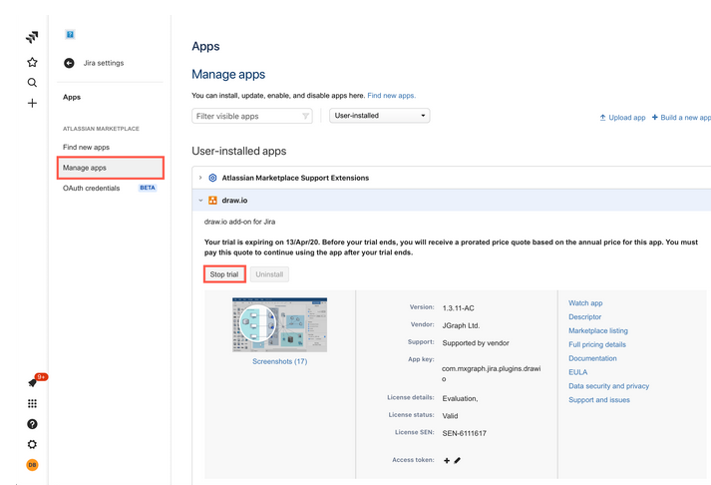The height and width of the screenshot is (485, 711).
Task: Open the settings gear icon
Action: [32, 444]
